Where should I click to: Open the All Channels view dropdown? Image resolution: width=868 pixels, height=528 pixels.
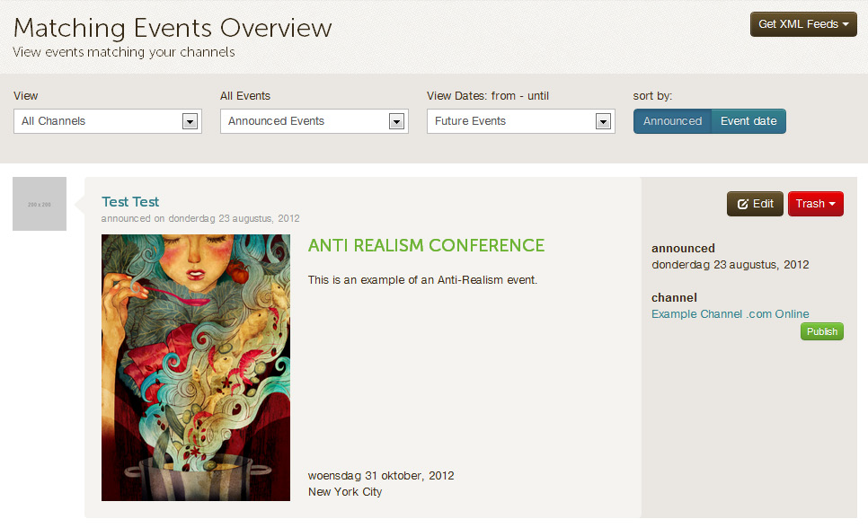[108, 121]
